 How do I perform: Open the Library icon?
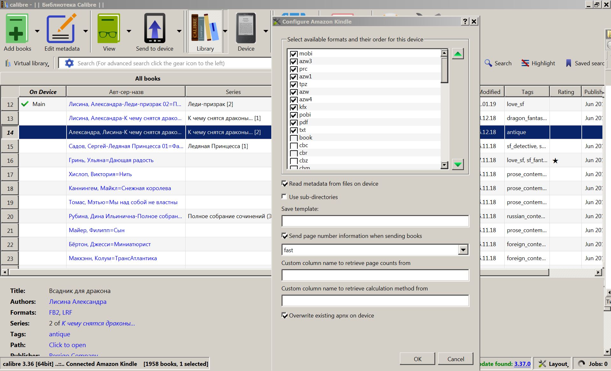pos(205,29)
